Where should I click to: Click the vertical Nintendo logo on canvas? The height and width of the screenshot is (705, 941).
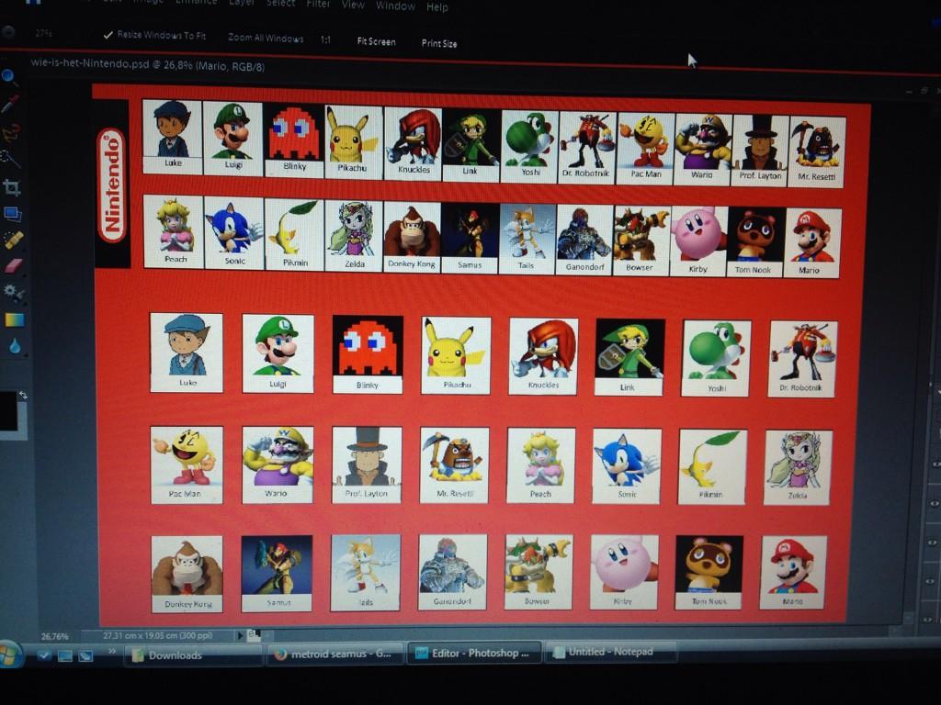[x=111, y=185]
